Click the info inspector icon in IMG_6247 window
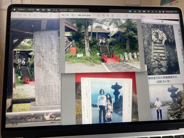The height and width of the screenshot is (138, 184). [x=99, y=15]
